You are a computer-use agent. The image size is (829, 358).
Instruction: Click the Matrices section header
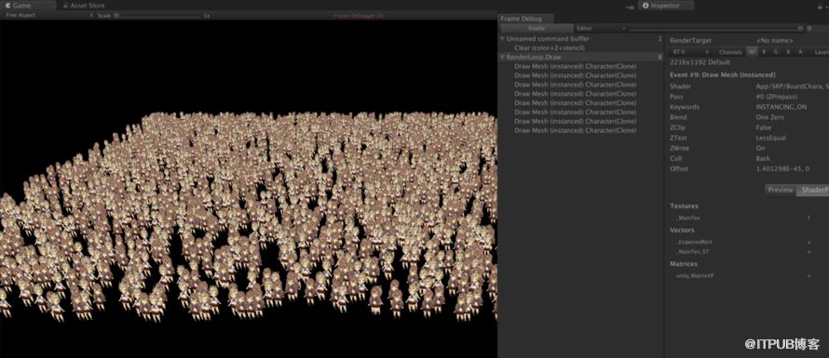click(x=684, y=264)
